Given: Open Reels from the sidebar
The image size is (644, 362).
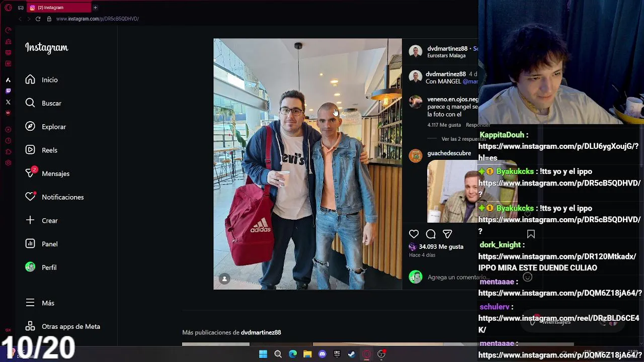Looking at the screenshot, I should (41, 150).
